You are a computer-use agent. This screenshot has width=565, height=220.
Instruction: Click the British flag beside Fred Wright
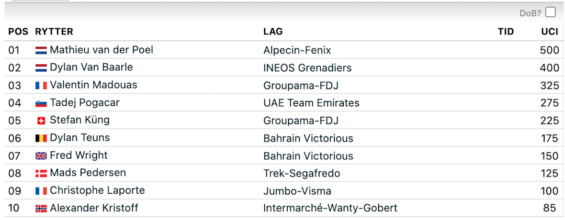coord(41,156)
